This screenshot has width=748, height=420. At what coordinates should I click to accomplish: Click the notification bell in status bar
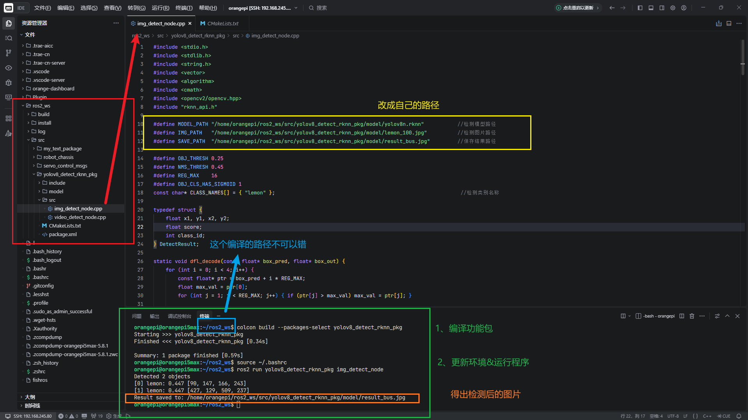point(739,416)
